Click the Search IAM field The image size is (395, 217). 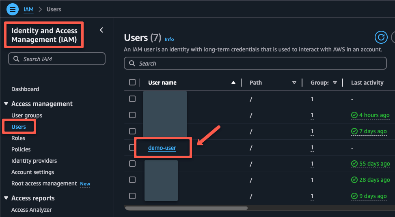click(x=57, y=59)
